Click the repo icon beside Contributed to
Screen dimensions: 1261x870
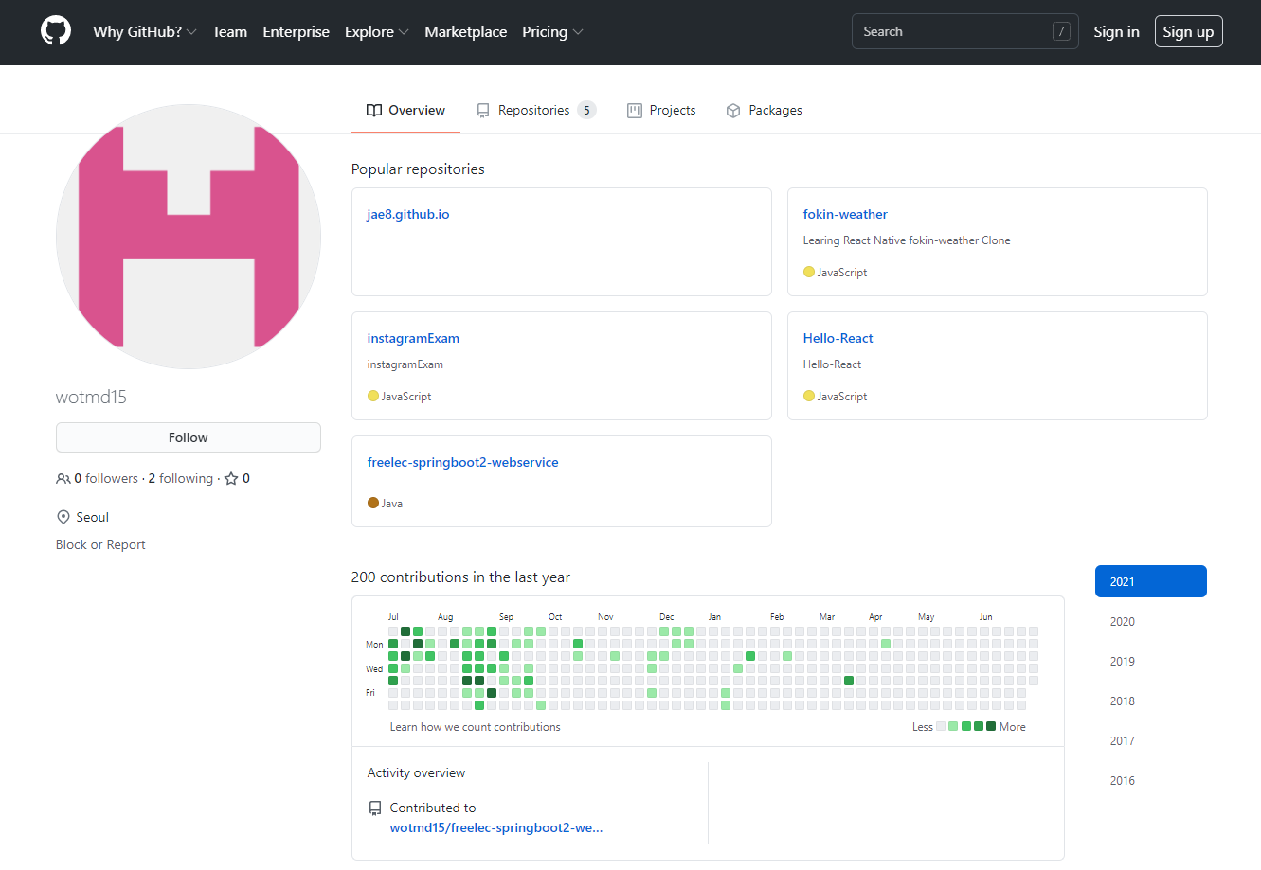pyautogui.click(x=375, y=808)
